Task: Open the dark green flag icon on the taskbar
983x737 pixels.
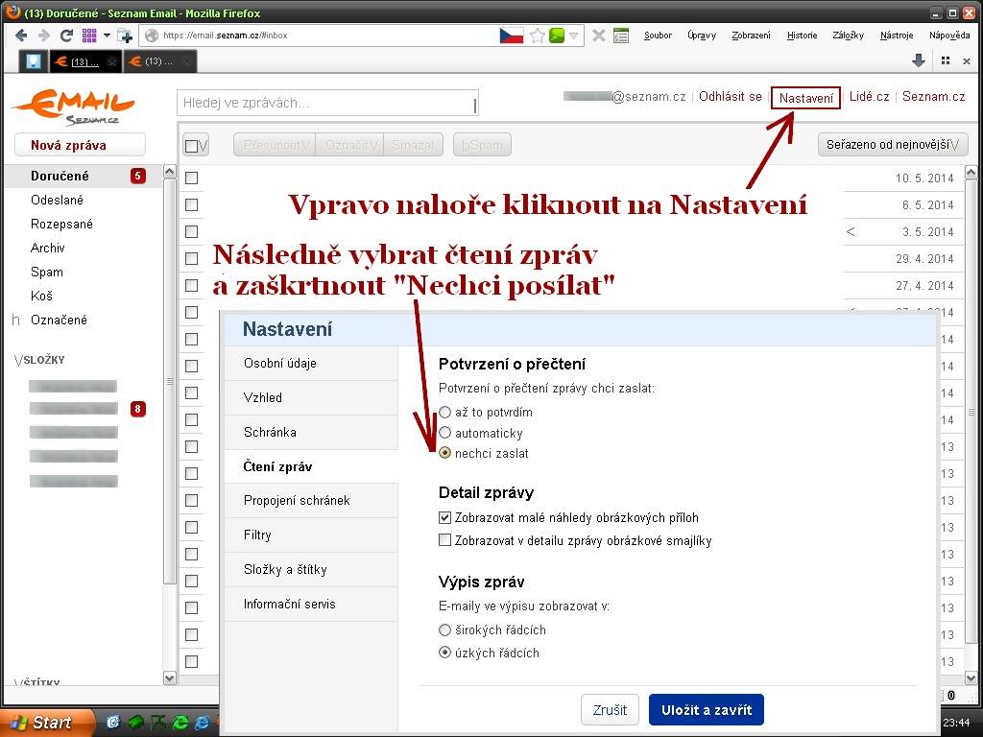Action: pos(156,723)
